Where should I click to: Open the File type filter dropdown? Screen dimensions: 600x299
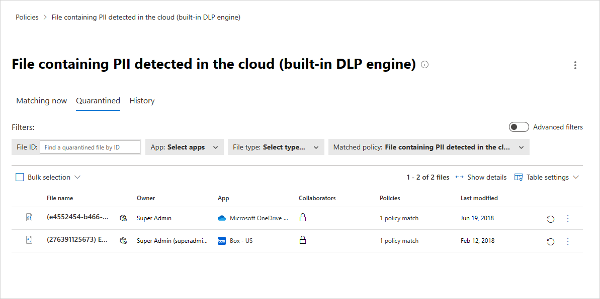point(276,147)
